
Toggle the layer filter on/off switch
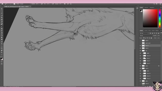pyautogui.click(x=161, y=33)
